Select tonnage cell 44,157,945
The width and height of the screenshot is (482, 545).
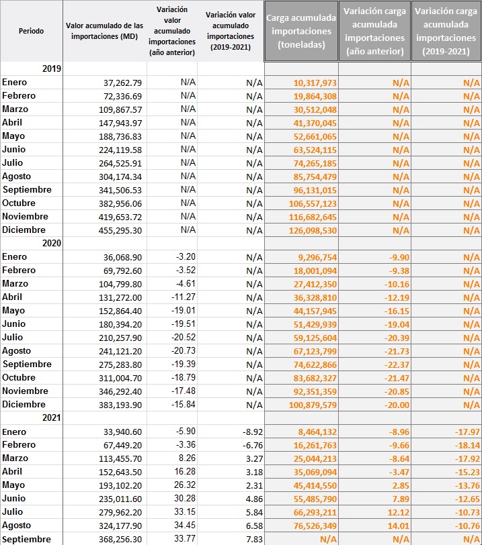pos(301,311)
